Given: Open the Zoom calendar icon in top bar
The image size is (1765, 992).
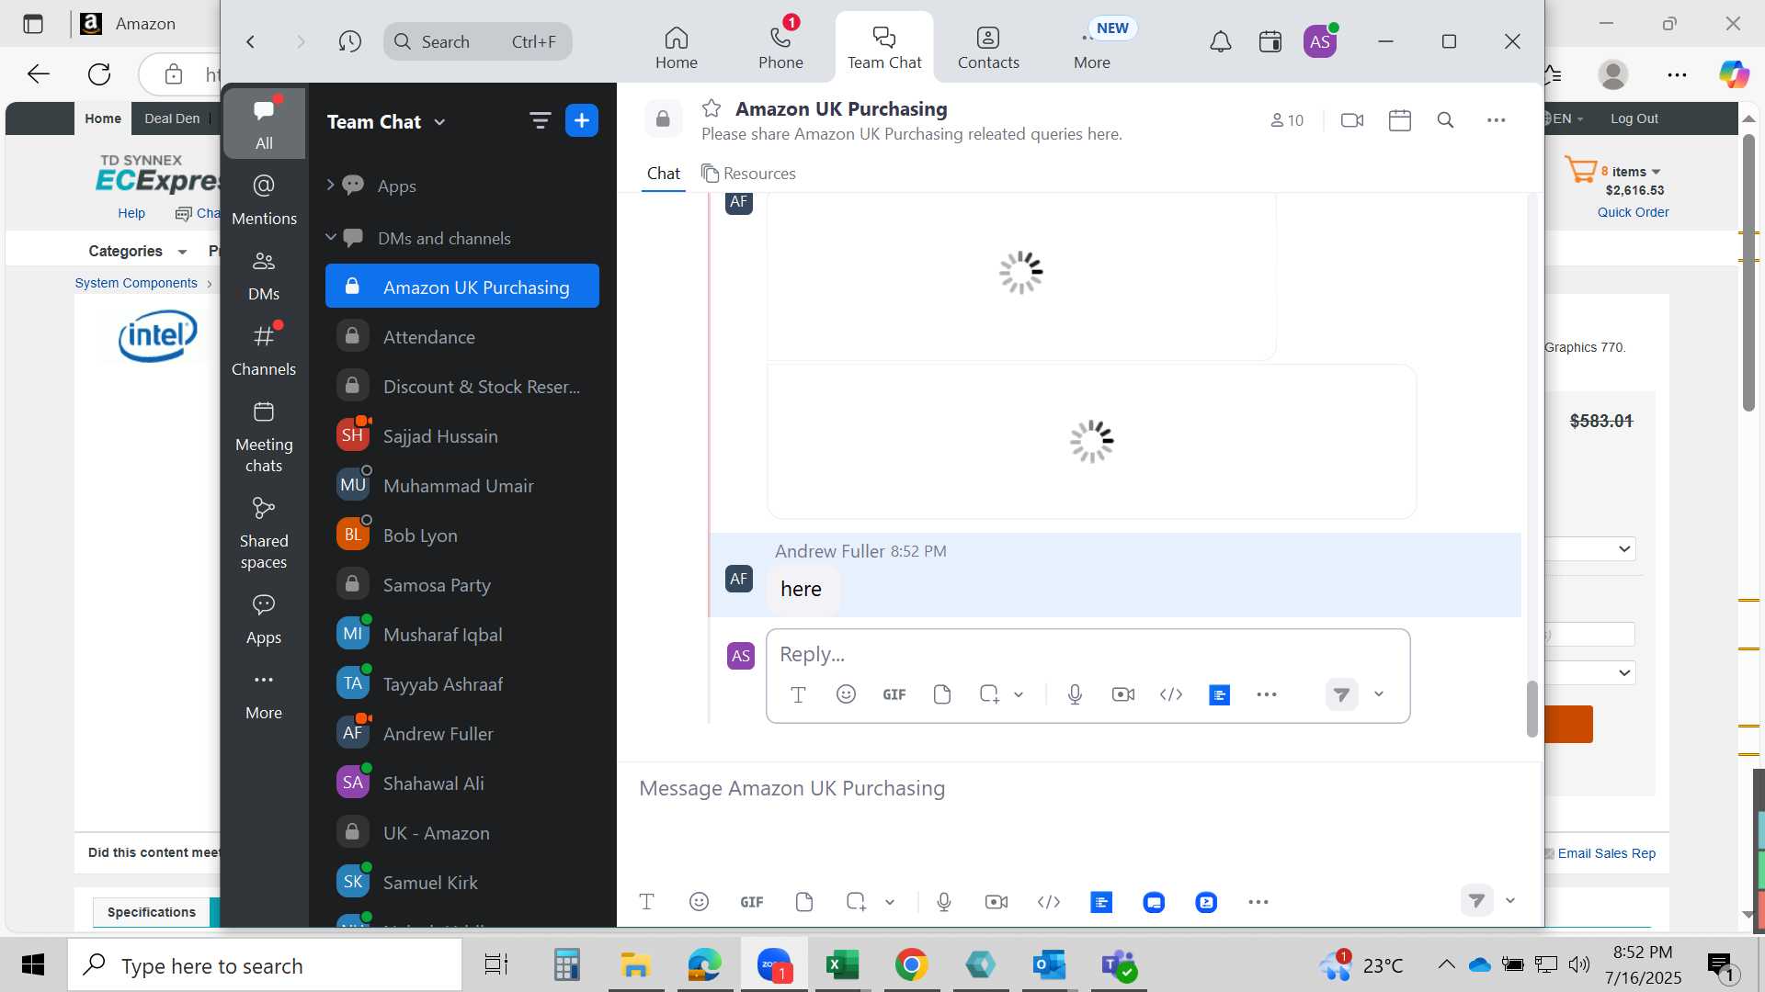Looking at the screenshot, I should [1270, 41].
